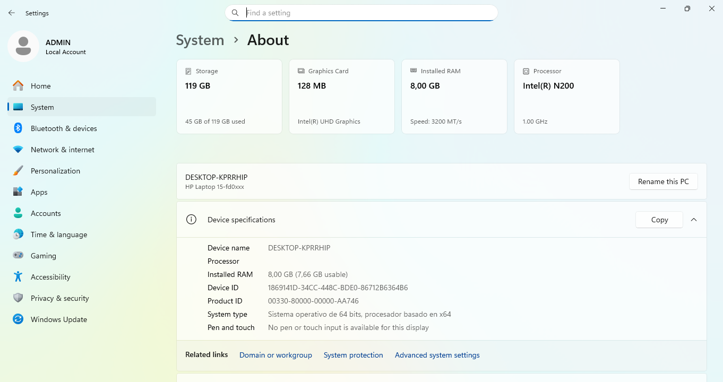Click the HP Laptop 15-fd0xxx model text
The height and width of the screenshot is (382, 723).
point(214,187)
